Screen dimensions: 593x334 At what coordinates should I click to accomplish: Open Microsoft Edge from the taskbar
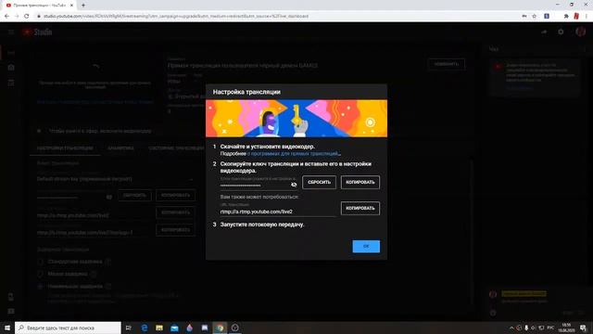(145, 328)
